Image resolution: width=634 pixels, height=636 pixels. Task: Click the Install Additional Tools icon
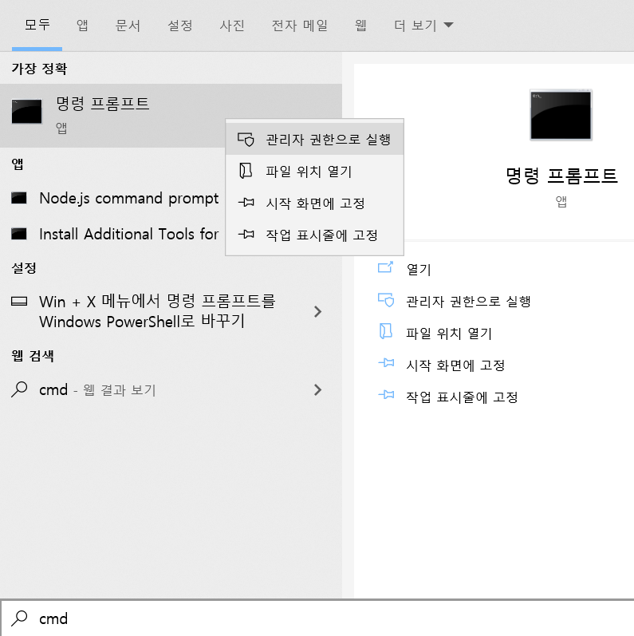pos(18,234)
